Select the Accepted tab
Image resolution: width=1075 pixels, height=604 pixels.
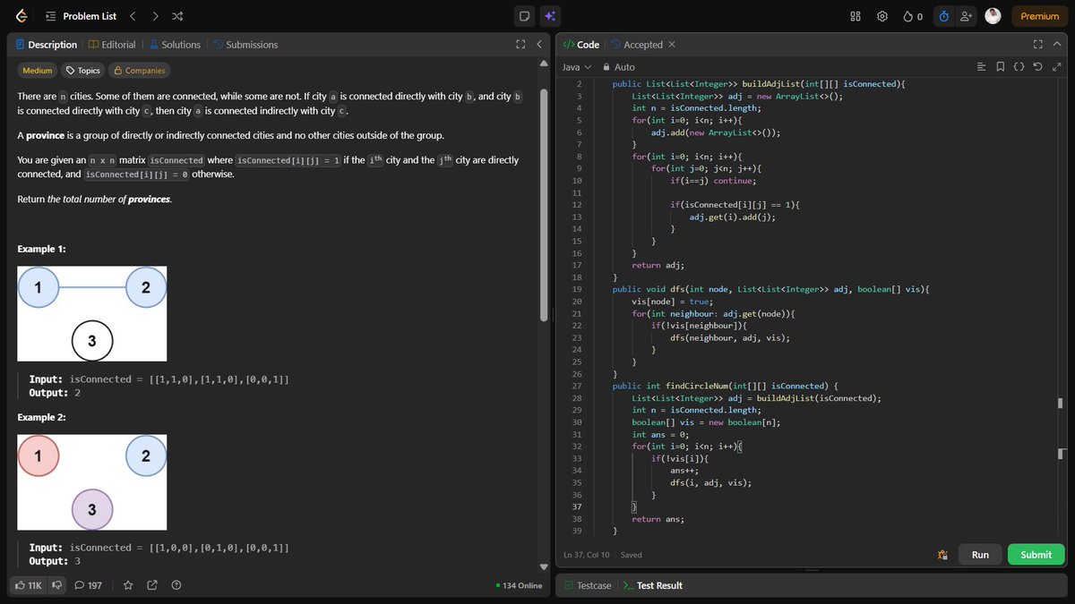coord(637,44)
